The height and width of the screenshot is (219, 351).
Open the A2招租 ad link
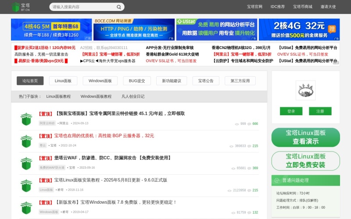[x=104, y=48]
